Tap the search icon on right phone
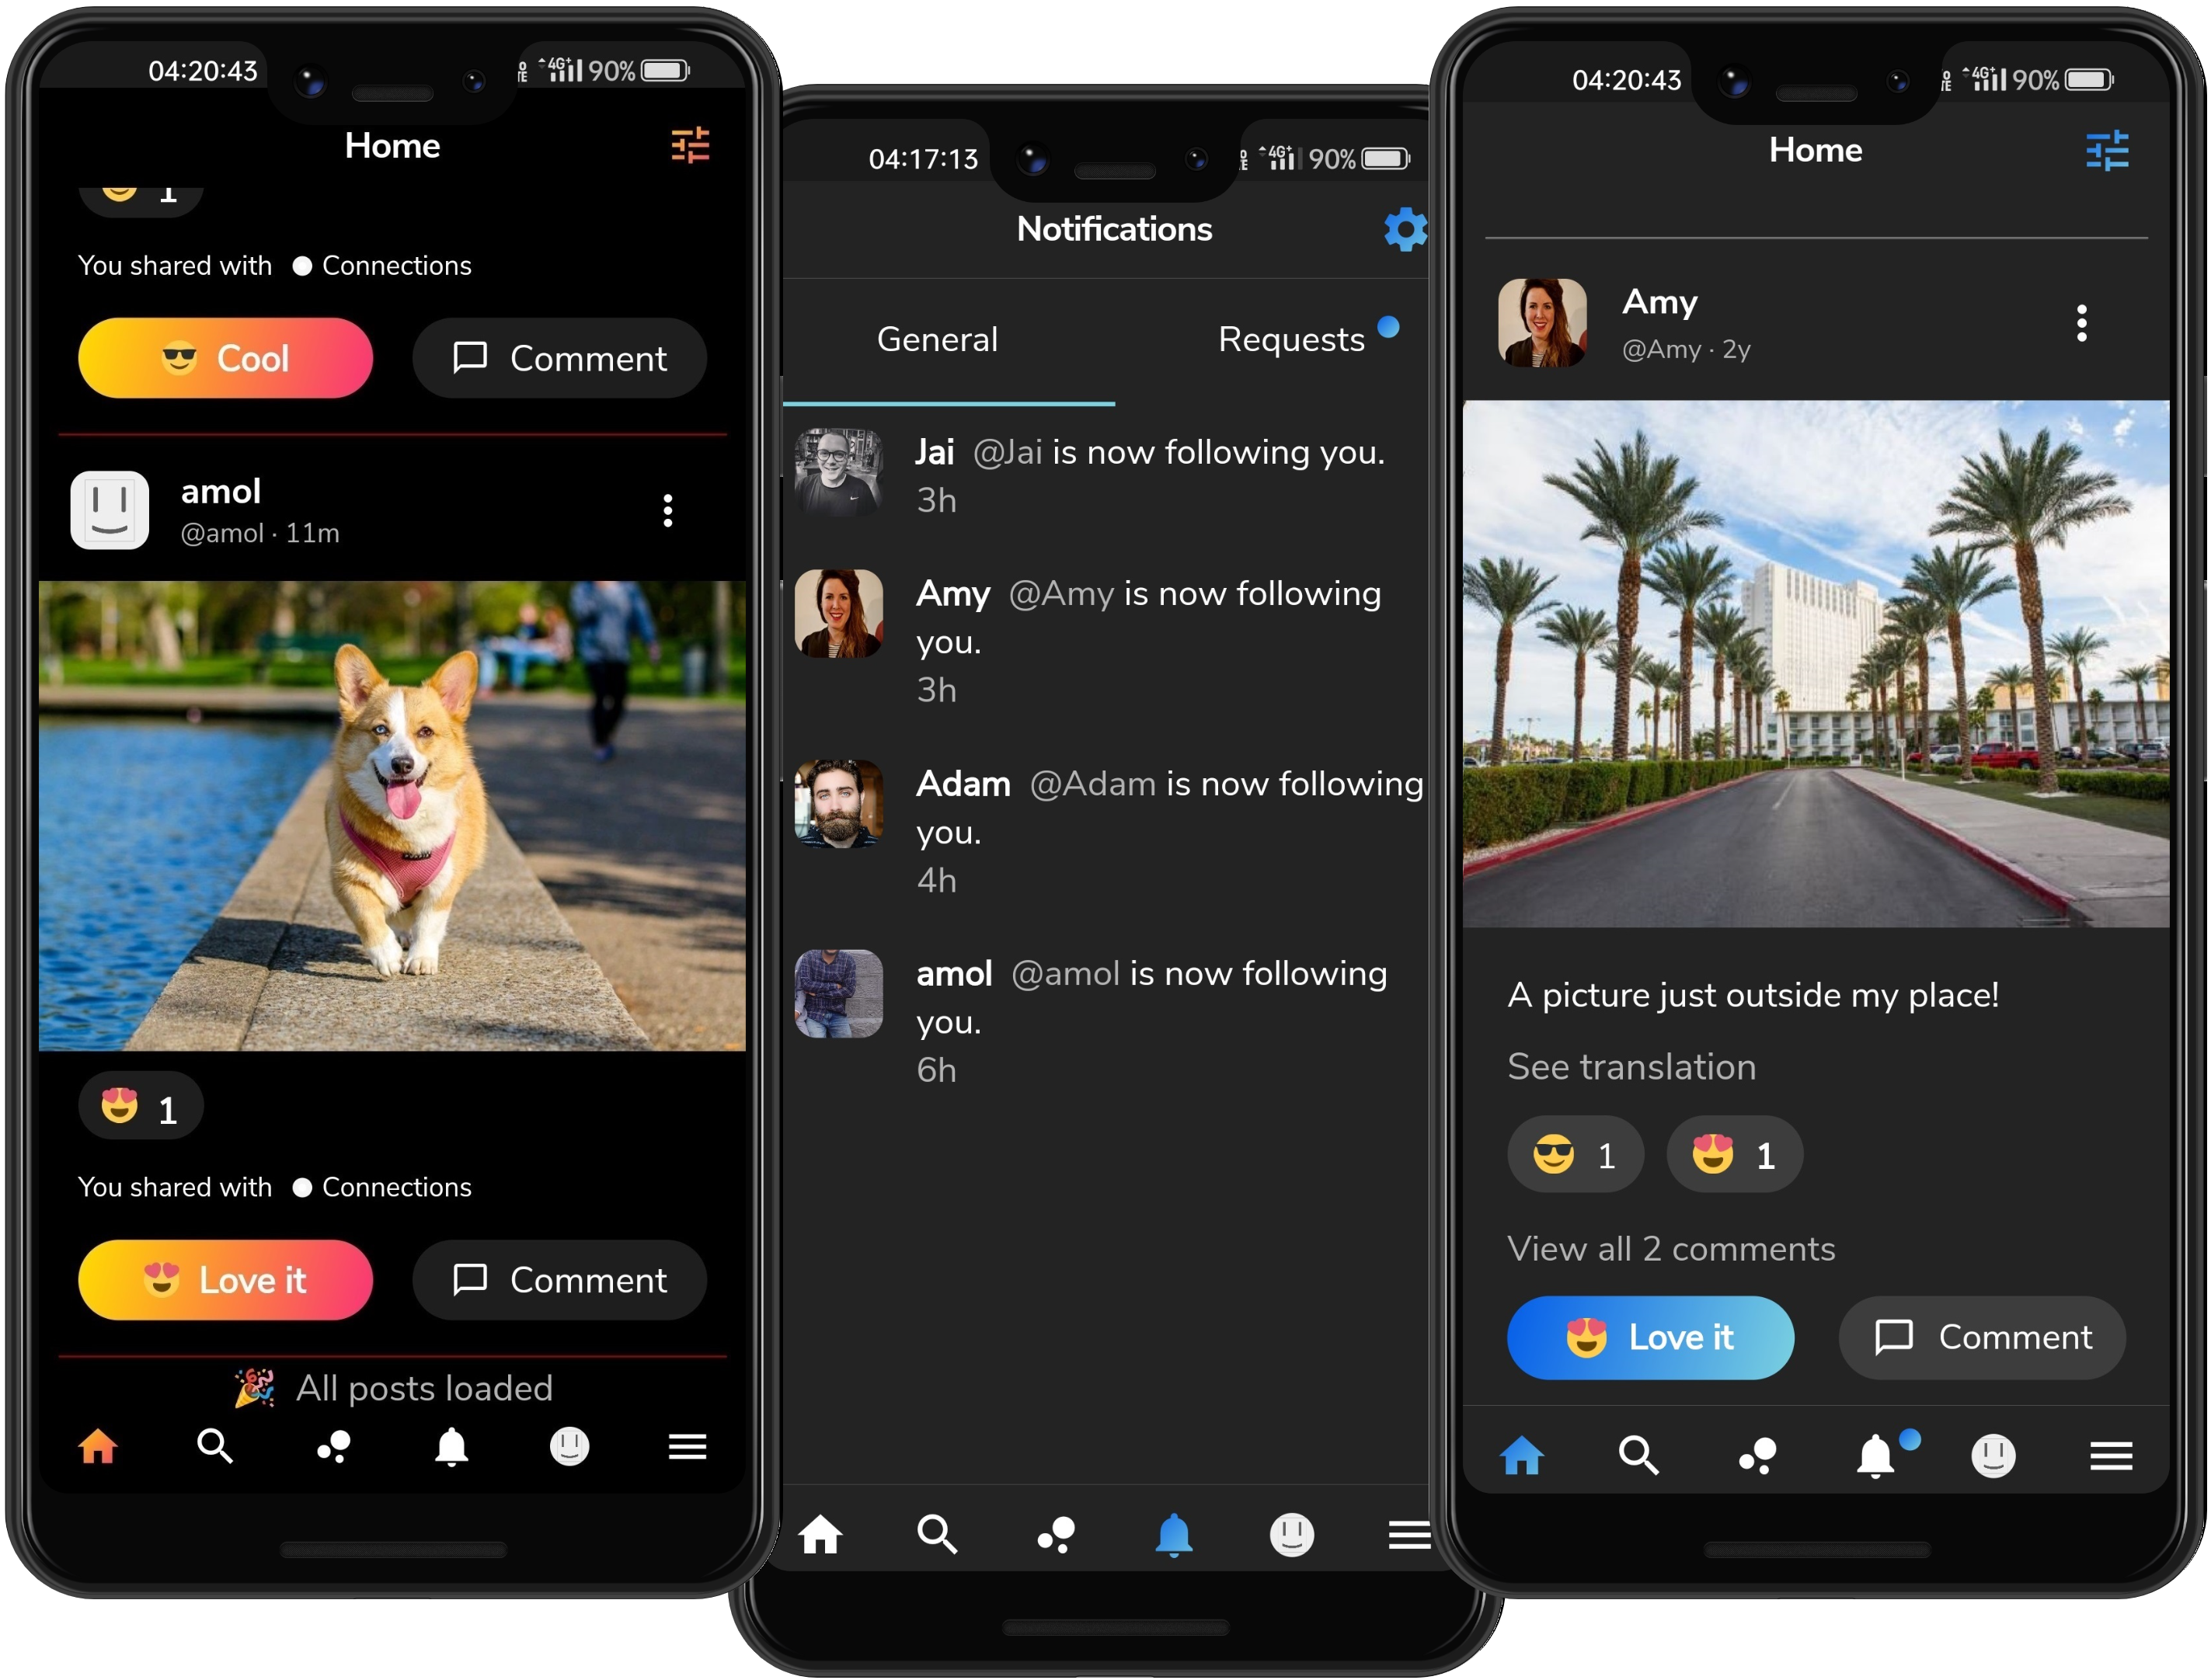This screenshot has width=2211, height=1680. pyautogui.click(x=1638, y=1455)
